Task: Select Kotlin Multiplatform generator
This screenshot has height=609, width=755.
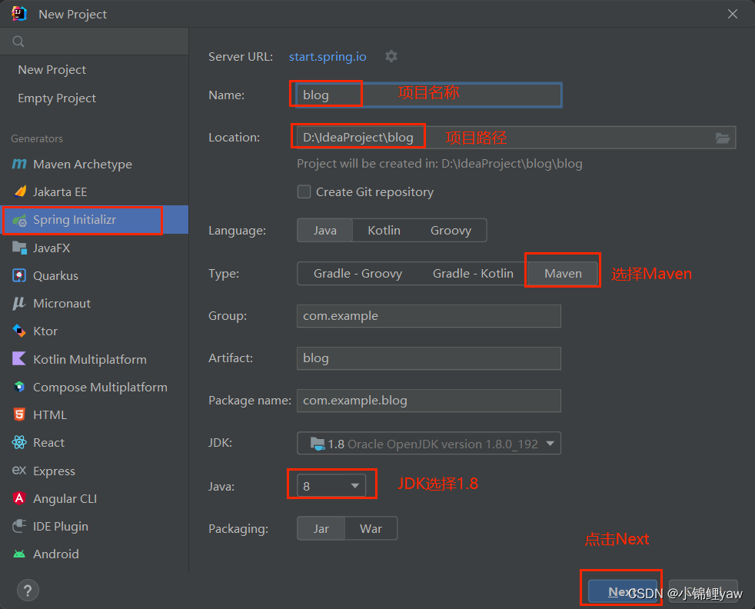Action: coord(94,359)
